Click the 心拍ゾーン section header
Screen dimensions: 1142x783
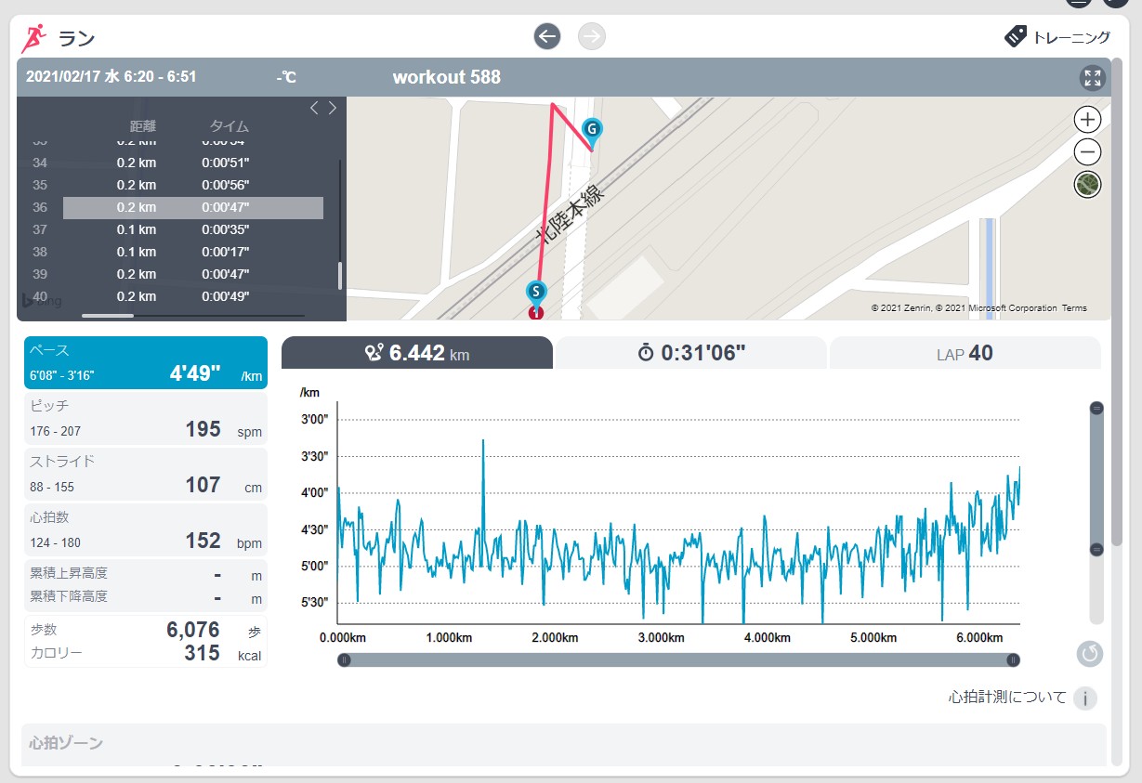point(66,743)
